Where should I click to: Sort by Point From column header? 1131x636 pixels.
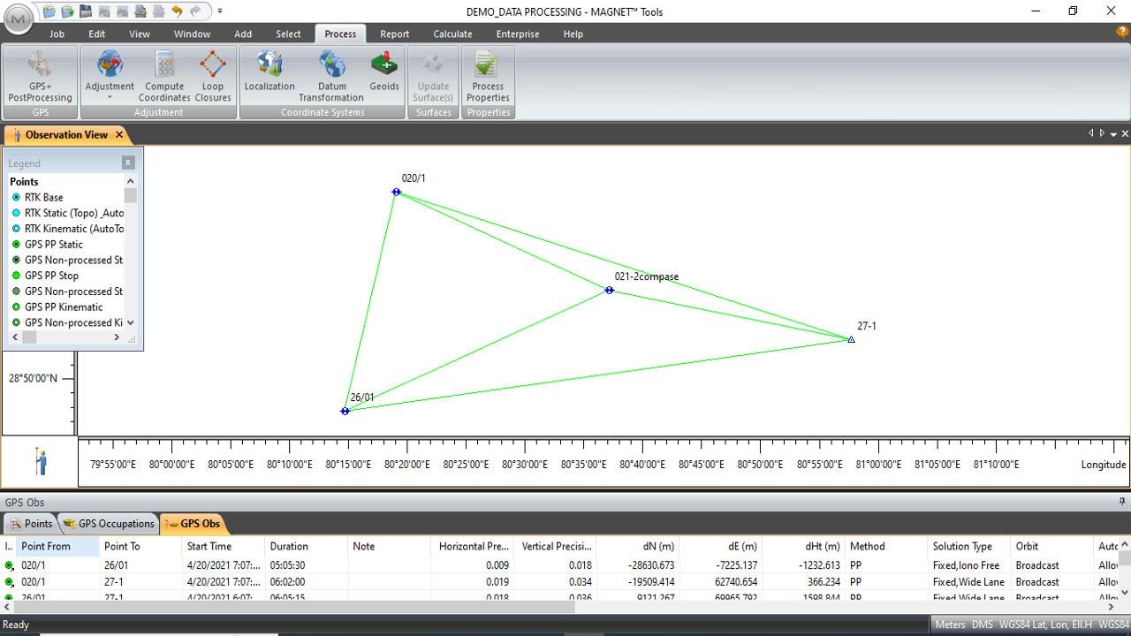point(58,546)
